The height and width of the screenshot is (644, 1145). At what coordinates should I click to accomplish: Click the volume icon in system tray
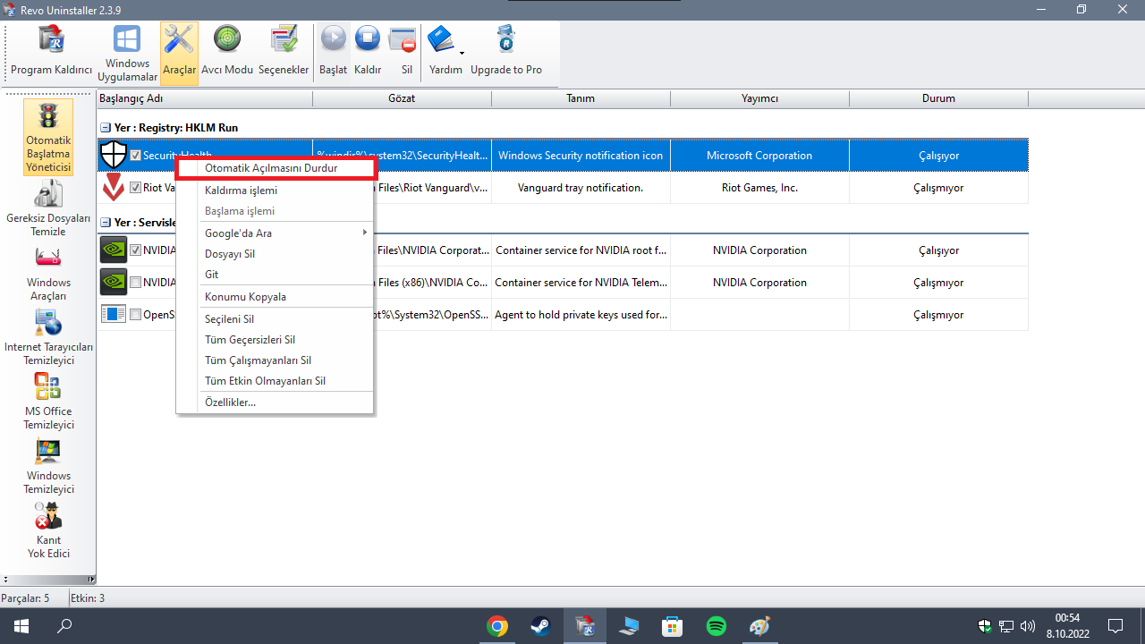pyautogui.click(x=1028, y=626)
